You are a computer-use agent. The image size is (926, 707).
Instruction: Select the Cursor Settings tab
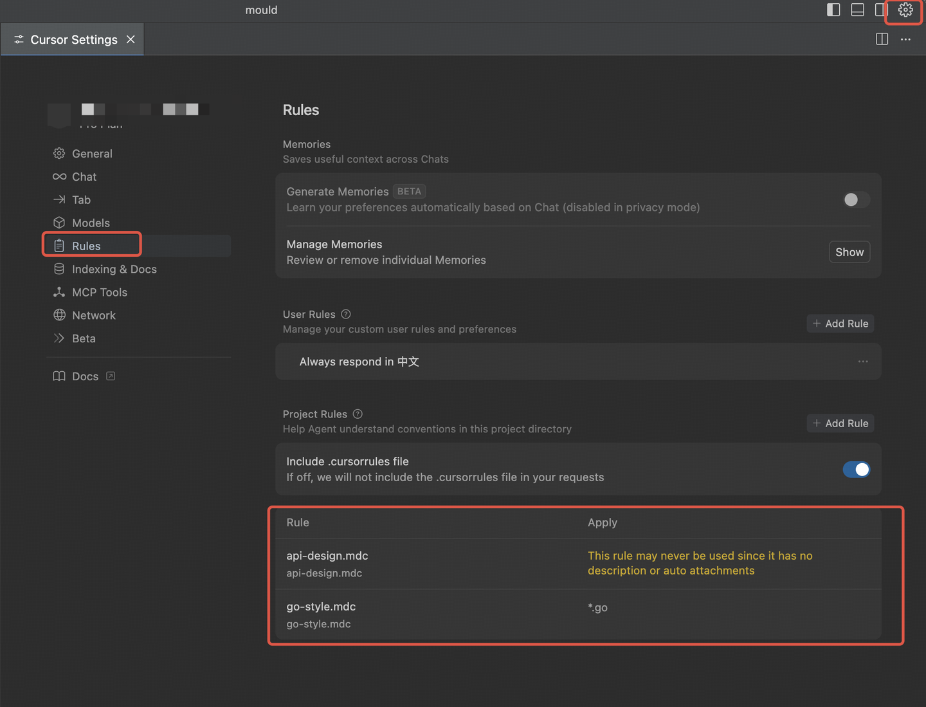pyautogui.click(x=73, y=39)
